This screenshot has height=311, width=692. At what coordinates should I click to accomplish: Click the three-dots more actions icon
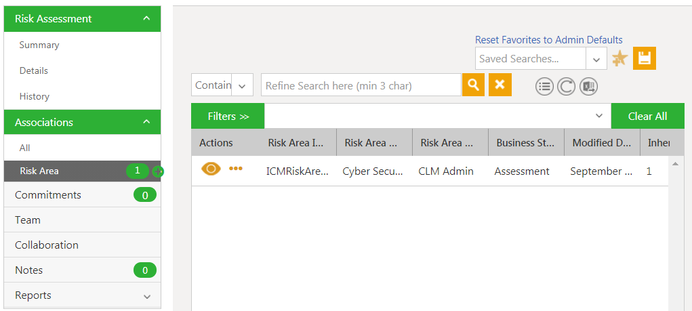235,169
